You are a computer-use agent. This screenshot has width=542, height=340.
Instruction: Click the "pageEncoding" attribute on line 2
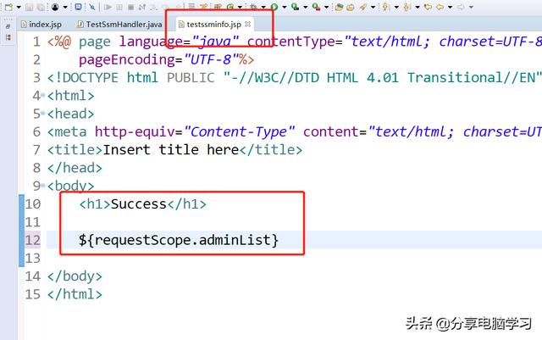click(127, 60)
